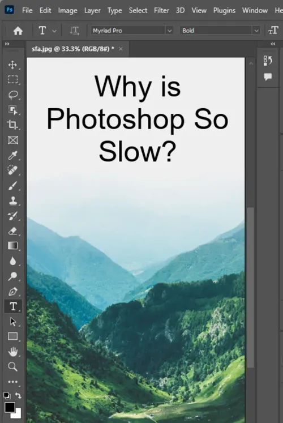Open the Type tool preset picker arrow

54,31
